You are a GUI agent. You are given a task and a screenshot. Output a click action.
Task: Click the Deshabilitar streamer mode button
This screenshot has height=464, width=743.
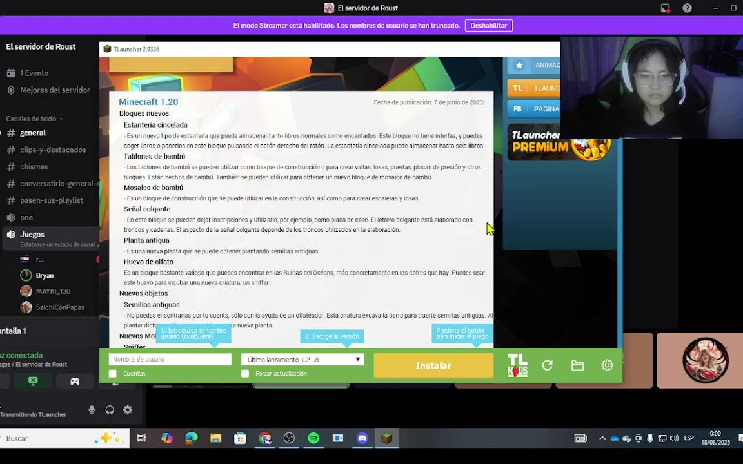coord(488,26)
